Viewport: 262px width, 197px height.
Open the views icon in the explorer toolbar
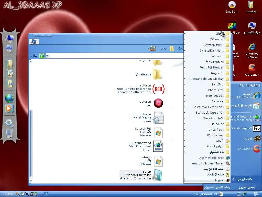coord(152,48)
